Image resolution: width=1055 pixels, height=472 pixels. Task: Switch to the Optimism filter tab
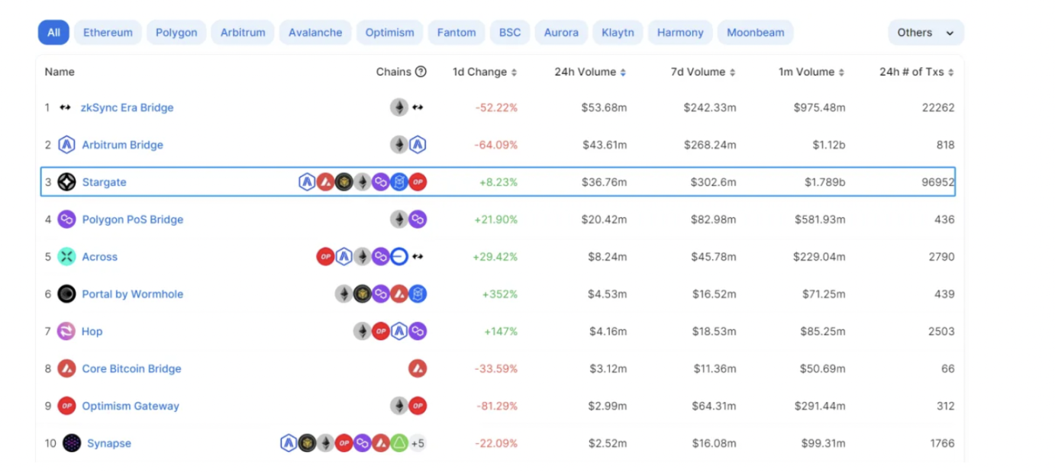389,33
